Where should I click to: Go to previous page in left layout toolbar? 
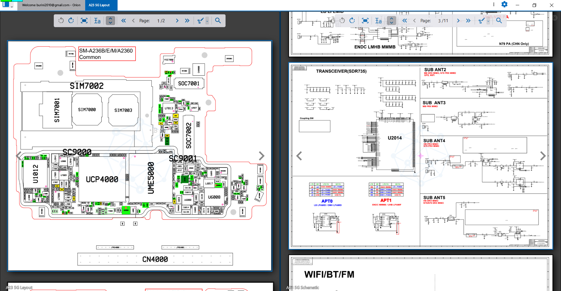[133, 21]
